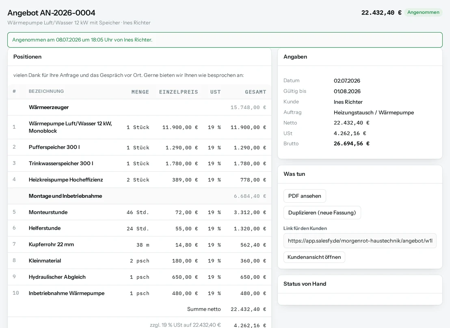Click the MENGE column header
The image size is (450, 328).
(141, 92)
